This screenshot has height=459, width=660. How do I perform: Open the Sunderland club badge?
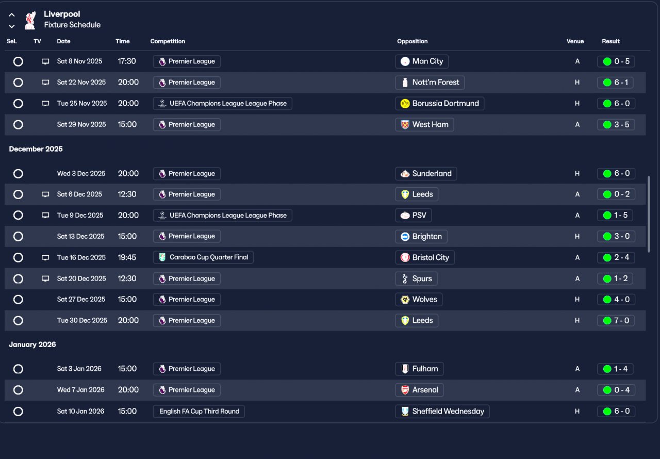(405, 174)
